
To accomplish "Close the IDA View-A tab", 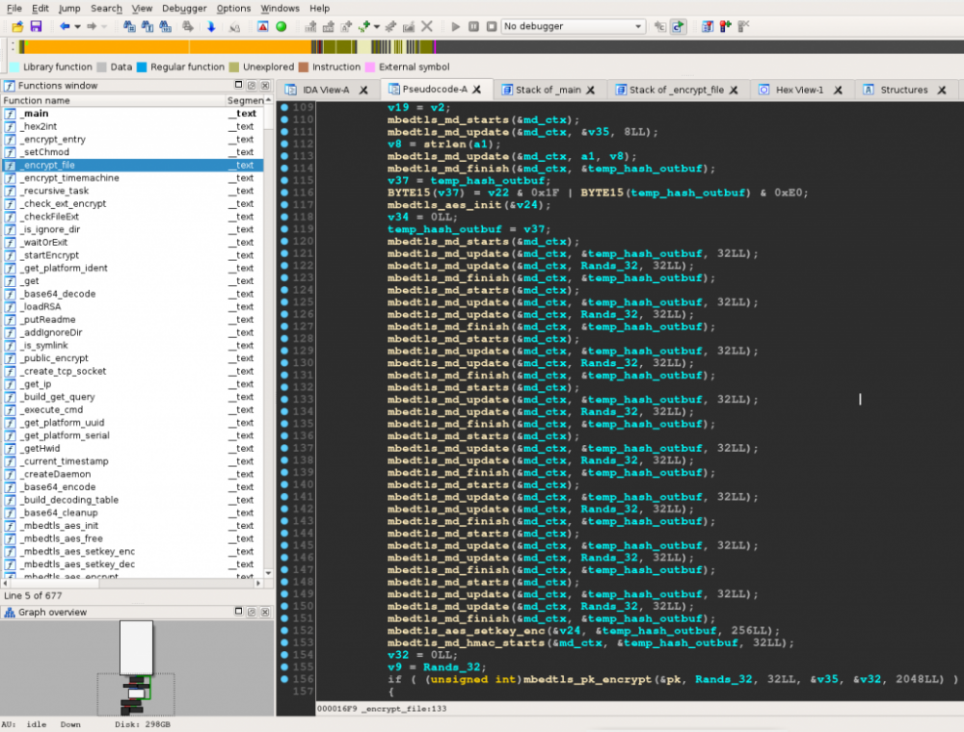I will 363,91.
